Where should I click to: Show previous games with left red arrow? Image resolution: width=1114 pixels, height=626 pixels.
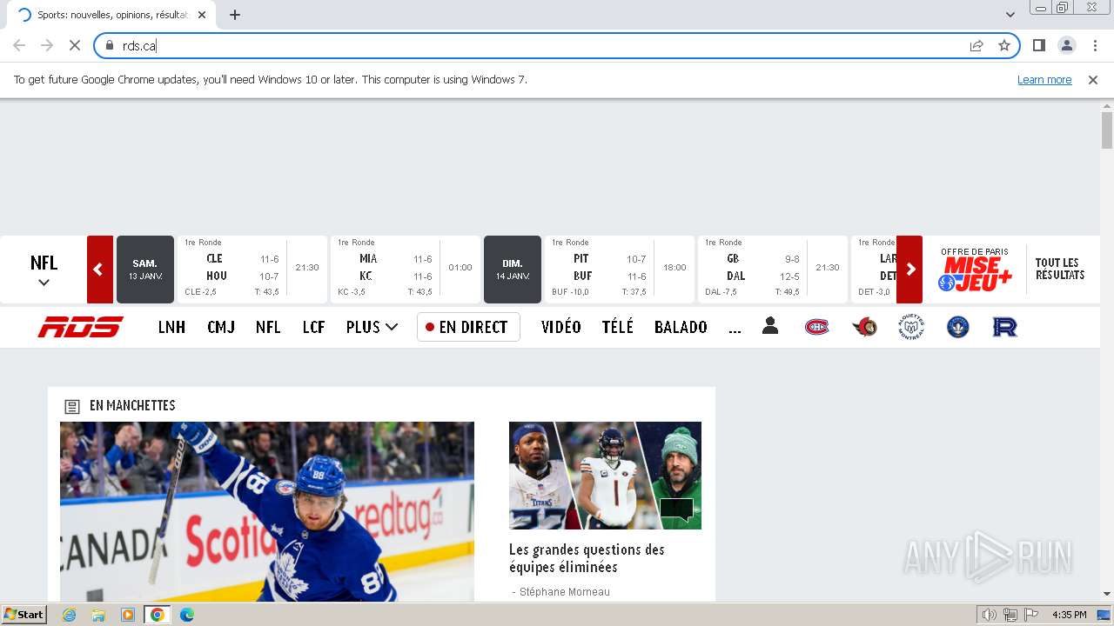[x=100, y=270]
